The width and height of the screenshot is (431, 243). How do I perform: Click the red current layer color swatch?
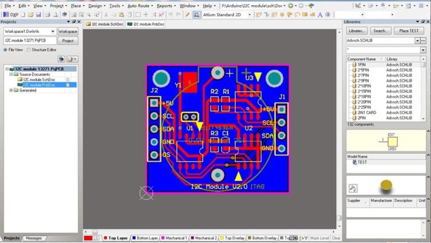tap(88, 238)
